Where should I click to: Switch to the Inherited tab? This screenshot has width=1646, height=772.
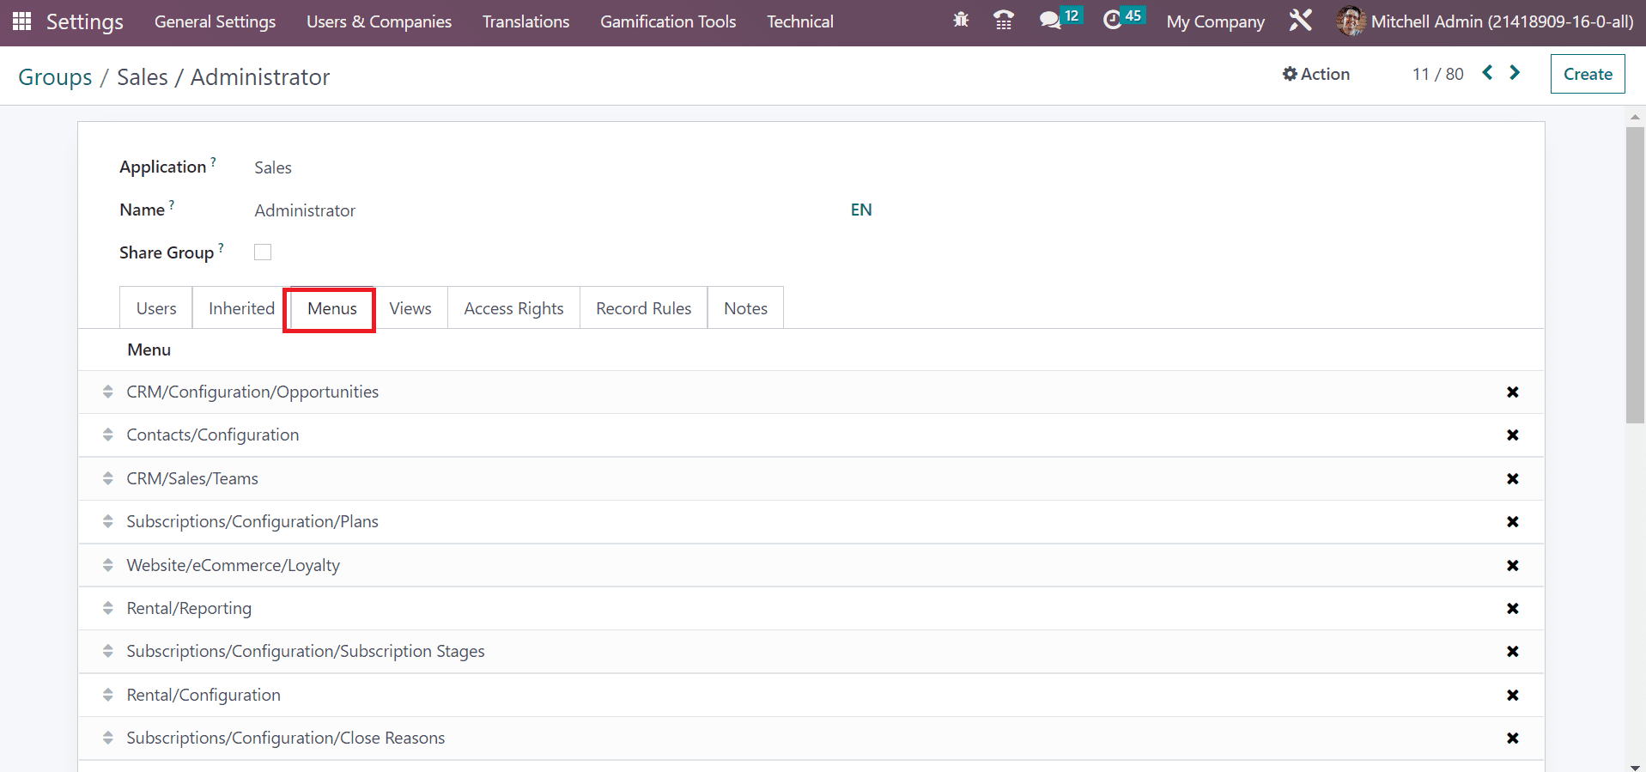pyautogui.click(x=241, y=308)
